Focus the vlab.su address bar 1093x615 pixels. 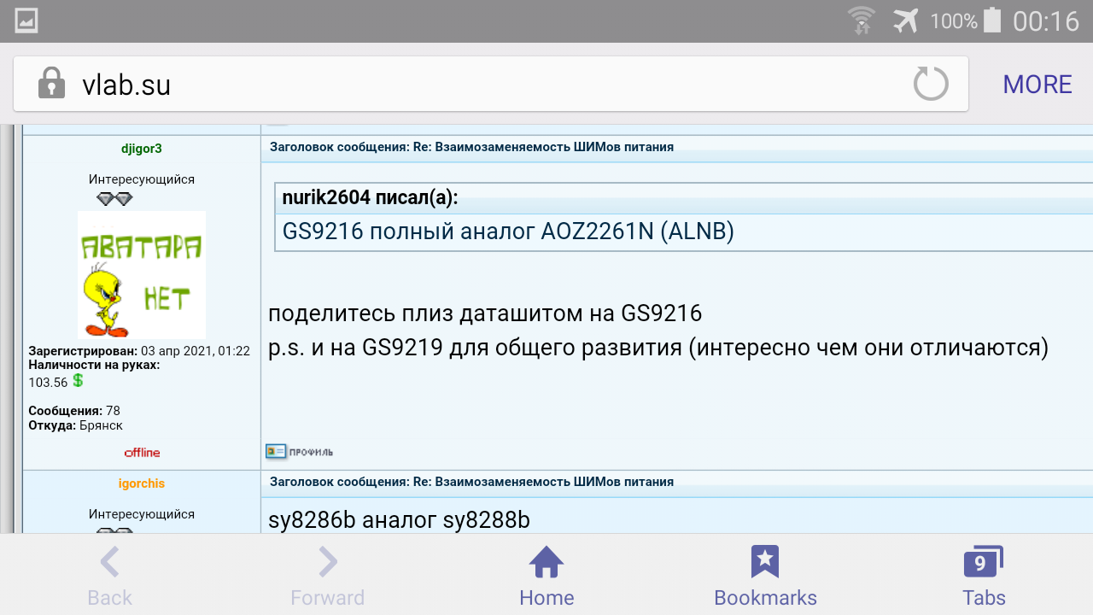click(x=491, y=85)
